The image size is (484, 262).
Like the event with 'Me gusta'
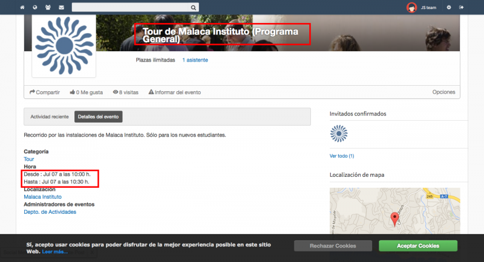[87, 92]
